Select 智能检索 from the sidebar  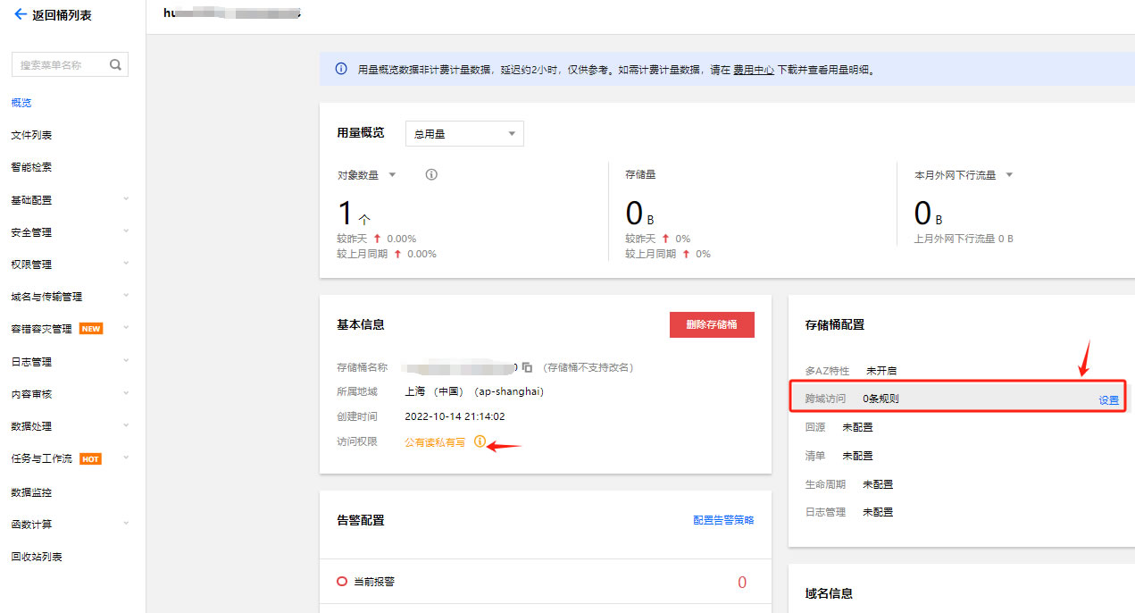tap(31, 167)
